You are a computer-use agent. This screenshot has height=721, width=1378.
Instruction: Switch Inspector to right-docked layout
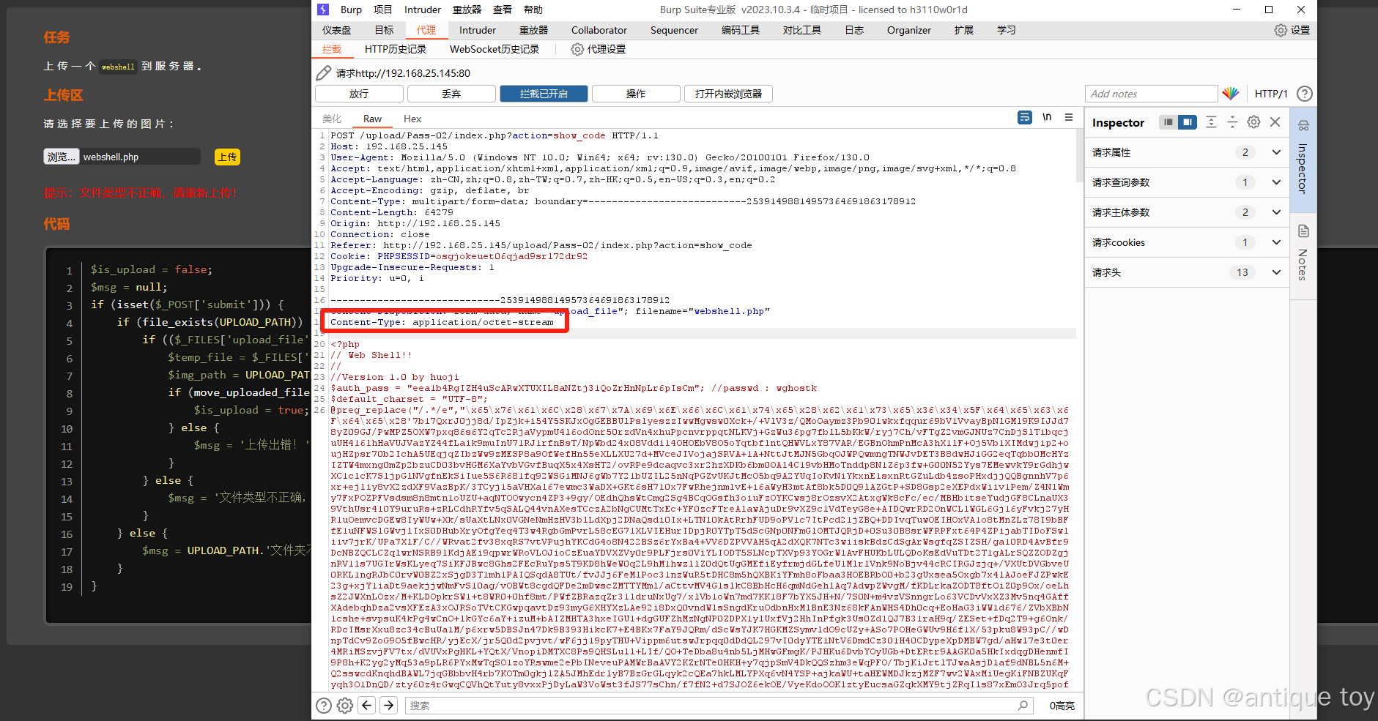1188,122
